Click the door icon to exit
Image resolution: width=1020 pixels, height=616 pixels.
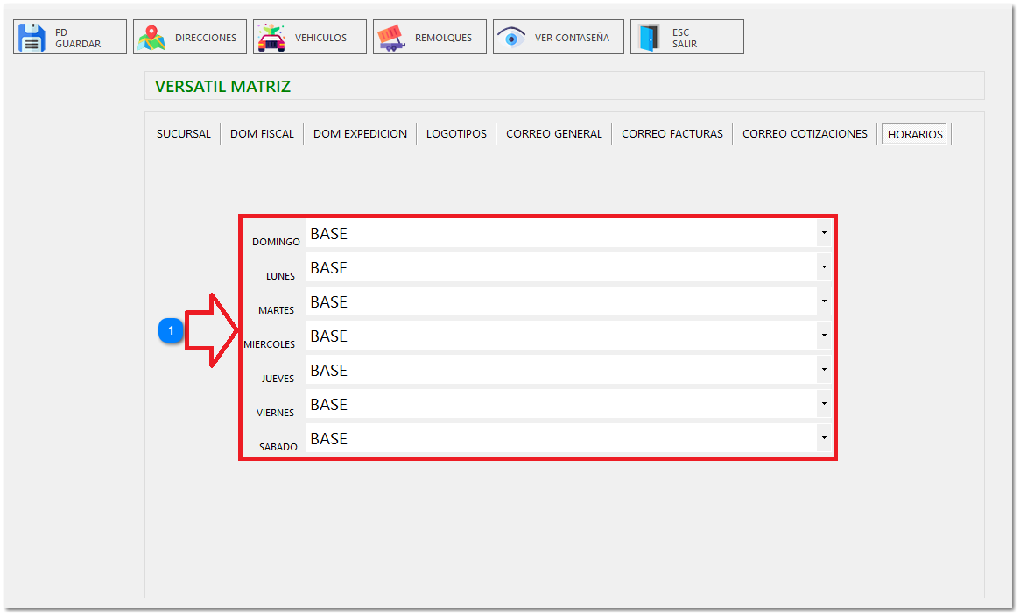tap(649, 38)
